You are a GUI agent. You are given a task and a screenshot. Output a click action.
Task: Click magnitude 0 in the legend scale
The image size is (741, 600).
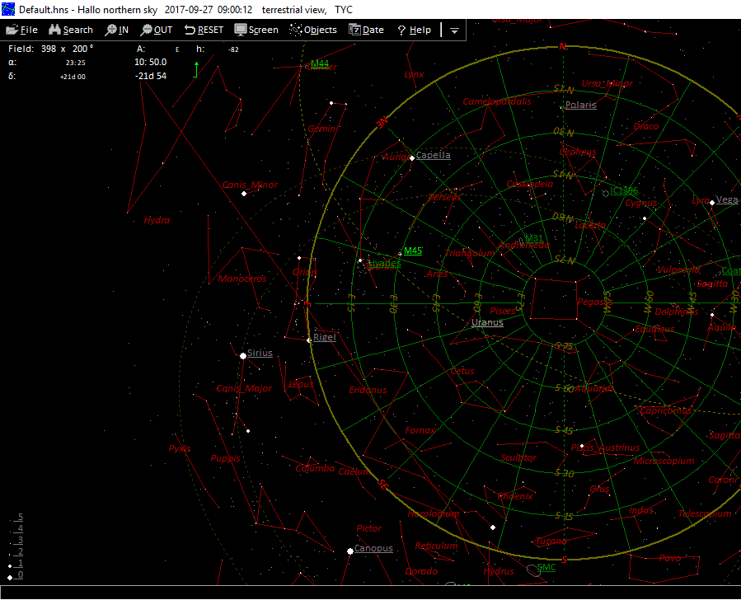[21, 574]
